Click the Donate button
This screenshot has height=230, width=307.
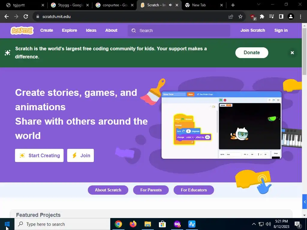tap(252, 53)
